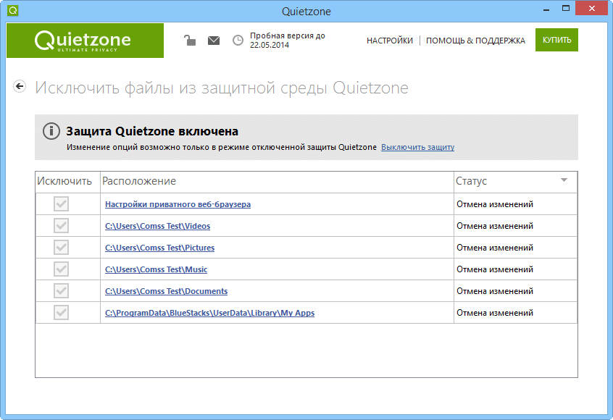This screenshot has width=613, height=420.
Task: Open the BlueStacks Library\My Apps path link
Action: click(x=210, y=313)
